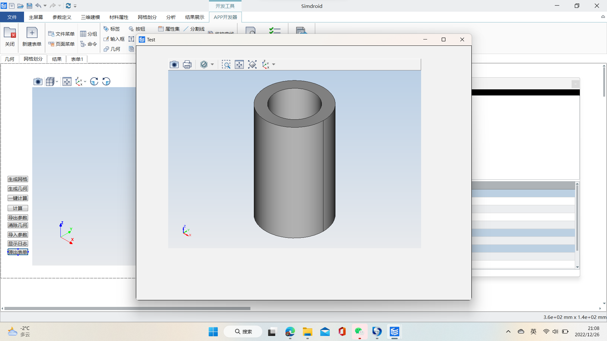Click the 弹出表单 button

18,252
